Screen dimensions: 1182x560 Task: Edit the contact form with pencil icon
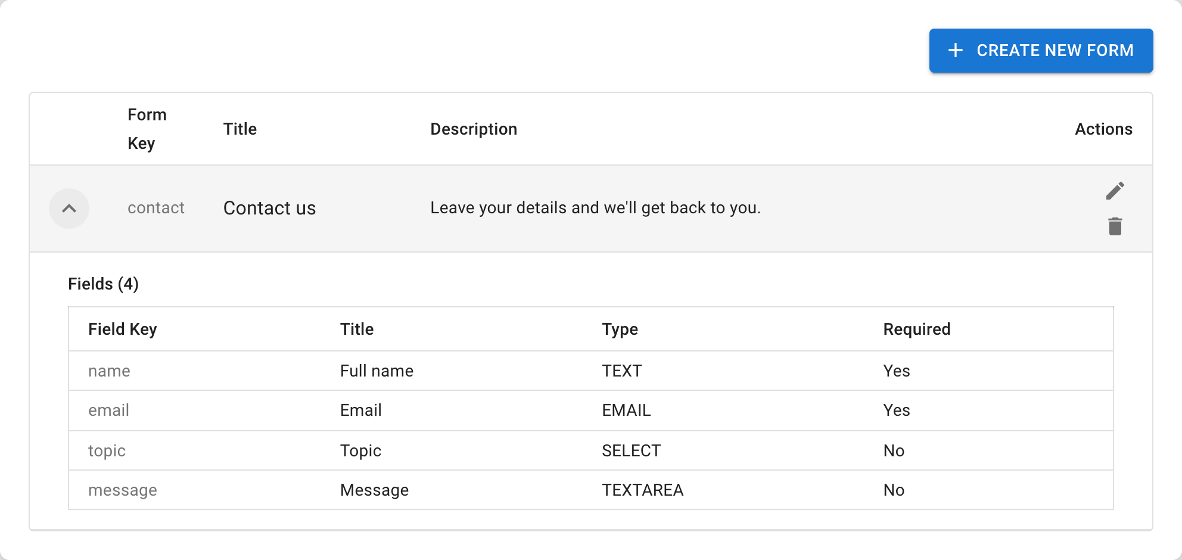pos(1115,191)
